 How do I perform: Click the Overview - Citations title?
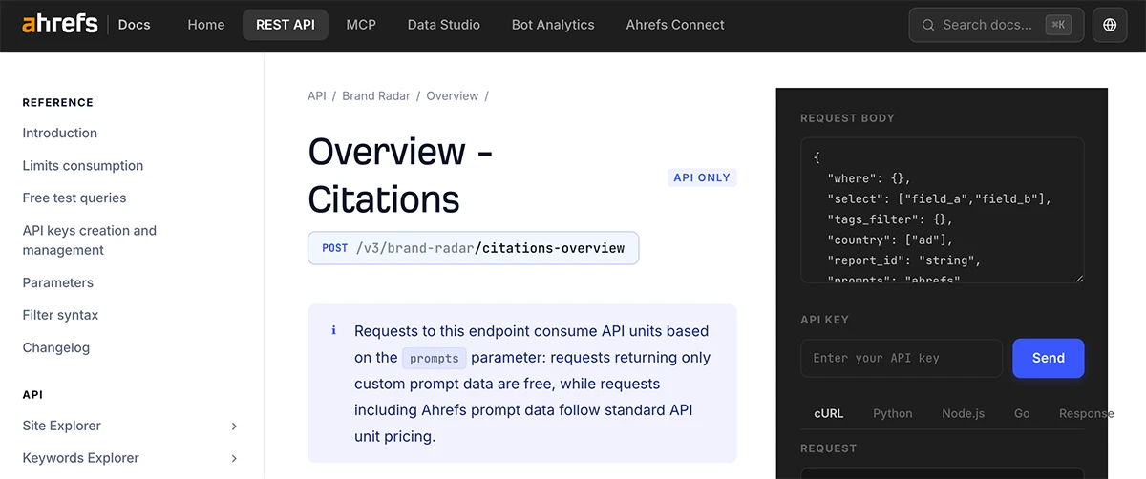click(x=401, y=176)
